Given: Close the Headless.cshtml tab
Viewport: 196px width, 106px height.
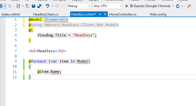Looking at the screenshot, I should 105,14.
